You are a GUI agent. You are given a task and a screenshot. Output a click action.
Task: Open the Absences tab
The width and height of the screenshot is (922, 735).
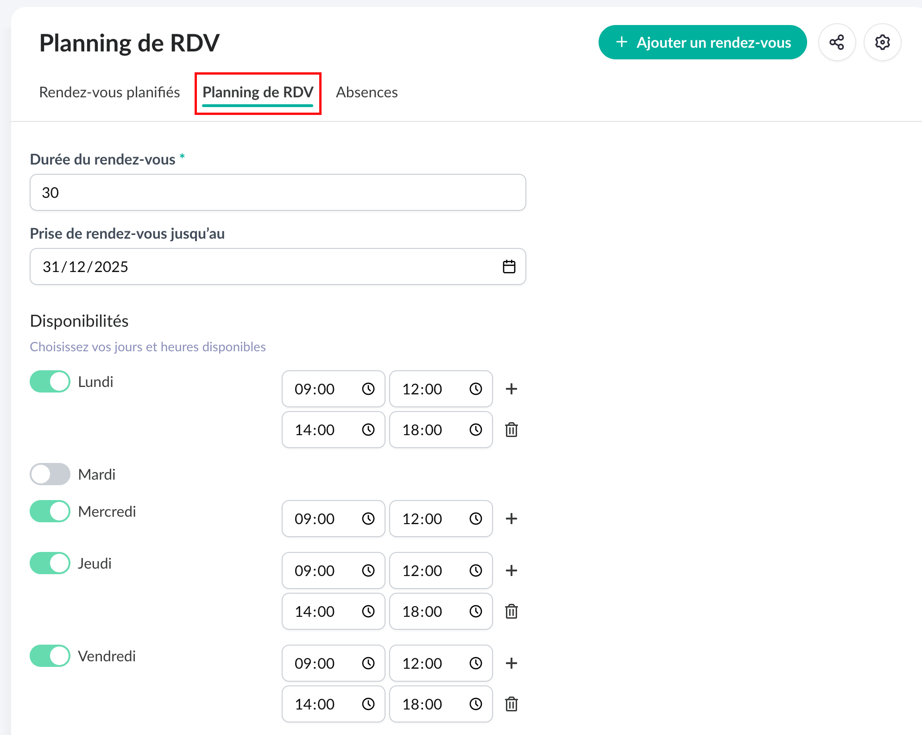[366, 92]
